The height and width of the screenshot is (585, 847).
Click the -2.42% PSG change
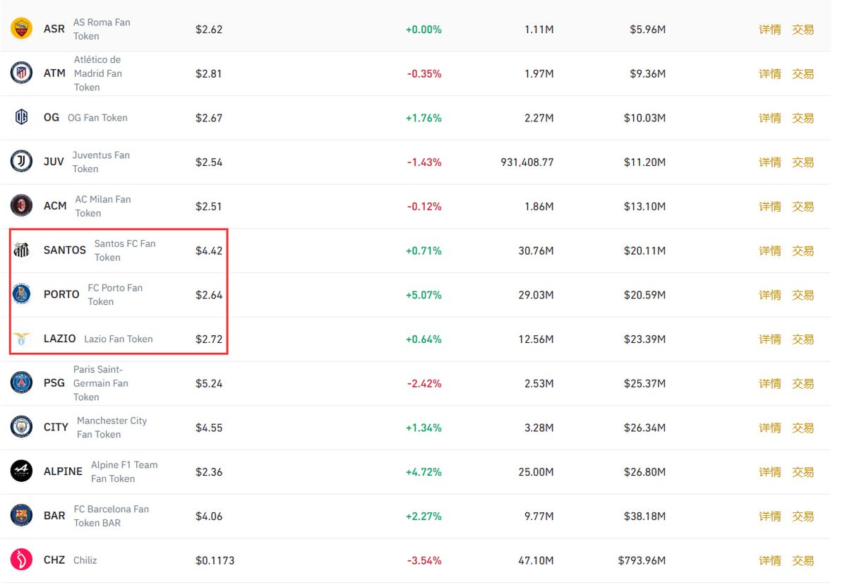click(x=424, y=383)
